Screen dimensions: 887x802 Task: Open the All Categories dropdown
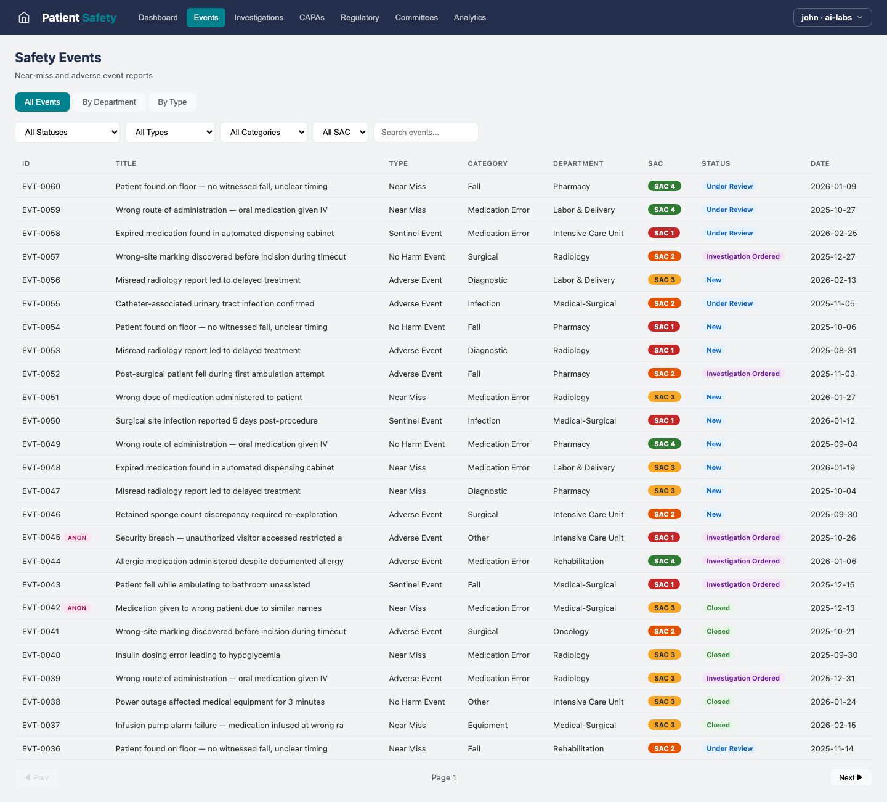tap(264, 132)
